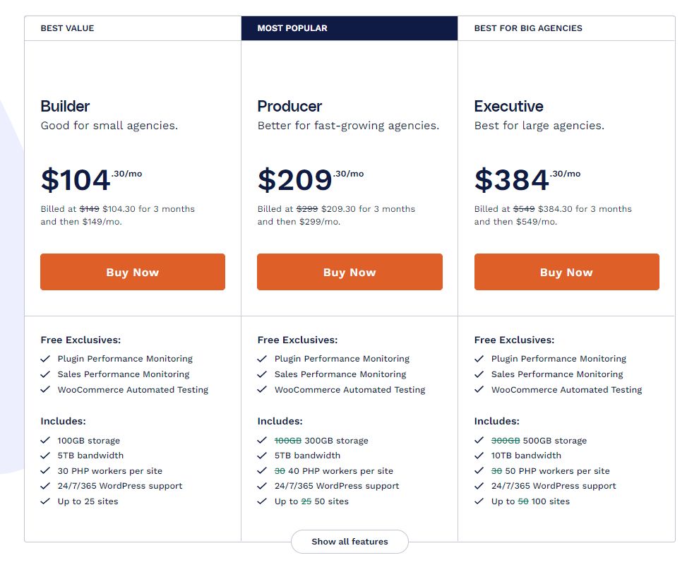Click checkmark beside Producer's 40 PHP workers

262,471
